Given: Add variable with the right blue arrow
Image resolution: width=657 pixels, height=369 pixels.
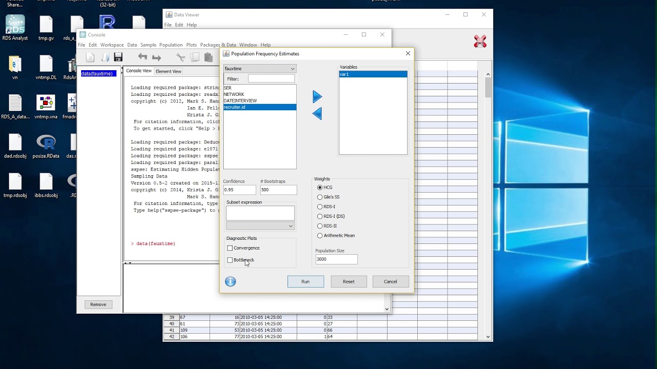Looking at the screenshot, I should pyautogui.click(x=317, y=96).
